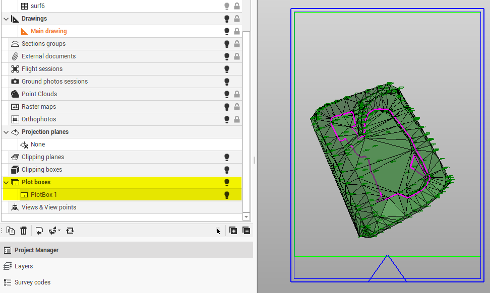Click the Ground photos sessions camera icon
The image size is (490, 293).
(15, 82)
